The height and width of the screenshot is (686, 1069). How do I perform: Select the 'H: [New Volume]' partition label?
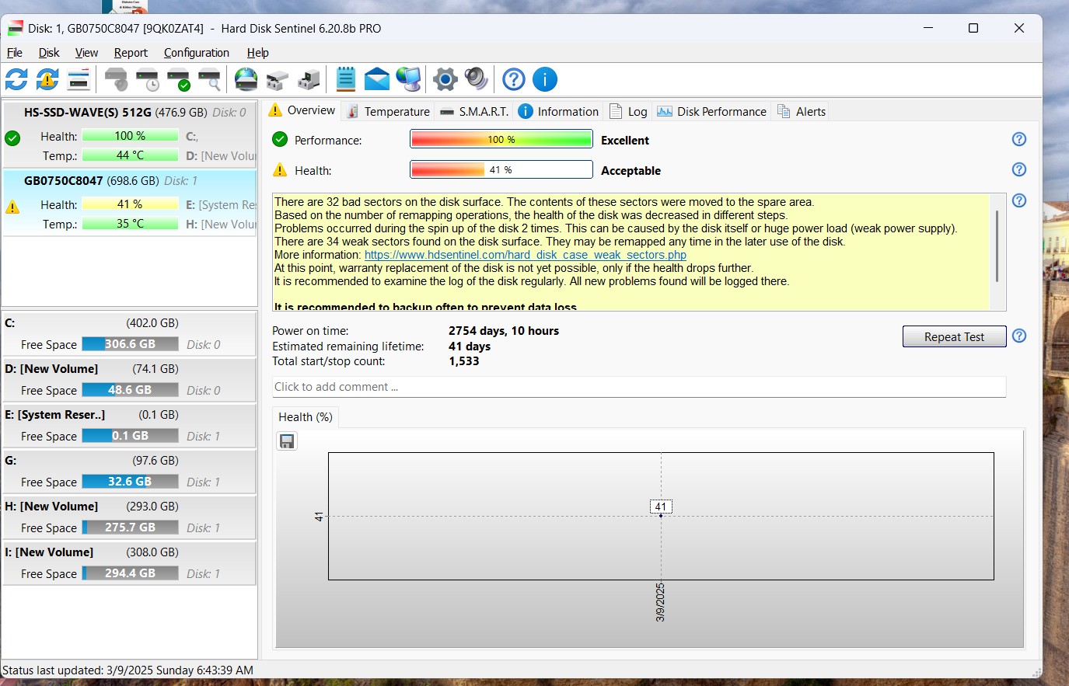pyautogui.click(x=51, y=507)
